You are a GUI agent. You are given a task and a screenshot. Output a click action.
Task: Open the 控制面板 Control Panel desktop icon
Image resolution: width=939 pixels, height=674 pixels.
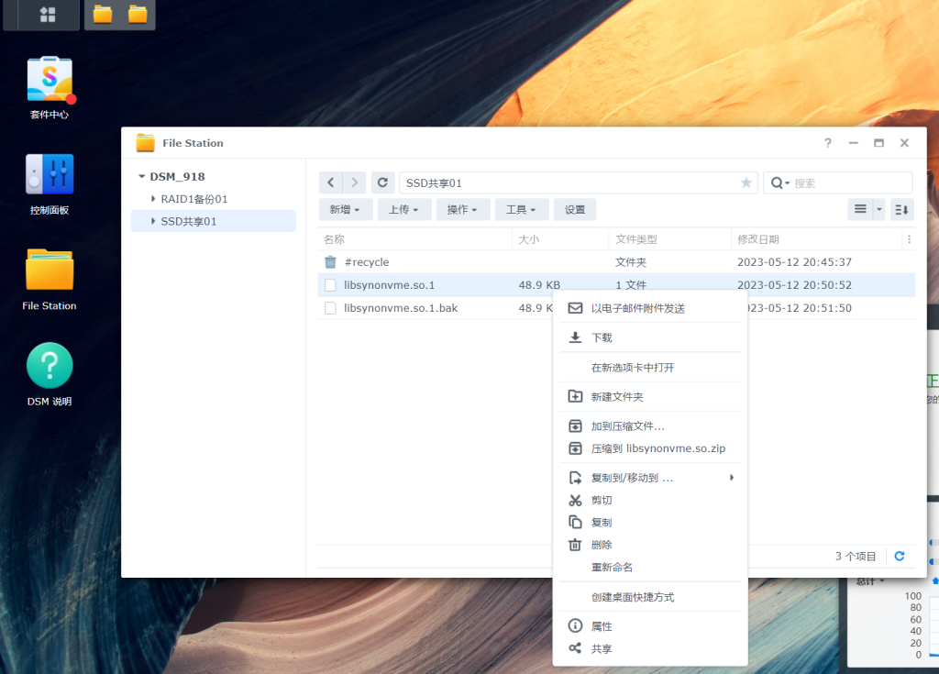tap(50, 175)
